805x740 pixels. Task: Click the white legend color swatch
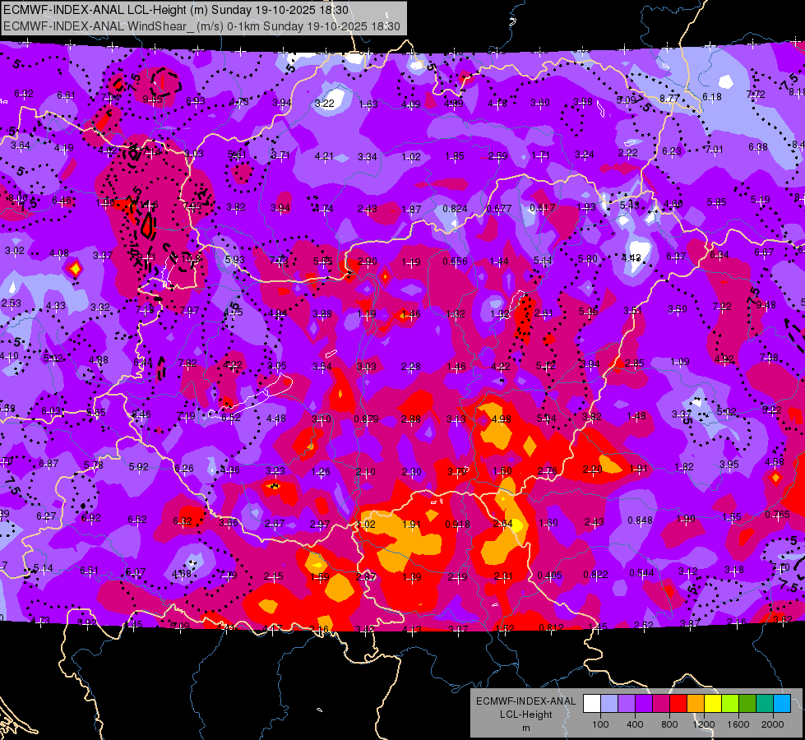pos(591,704)
